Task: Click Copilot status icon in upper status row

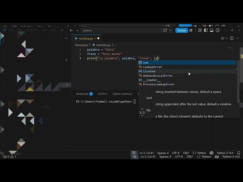Action: click(x=211, y=153)
